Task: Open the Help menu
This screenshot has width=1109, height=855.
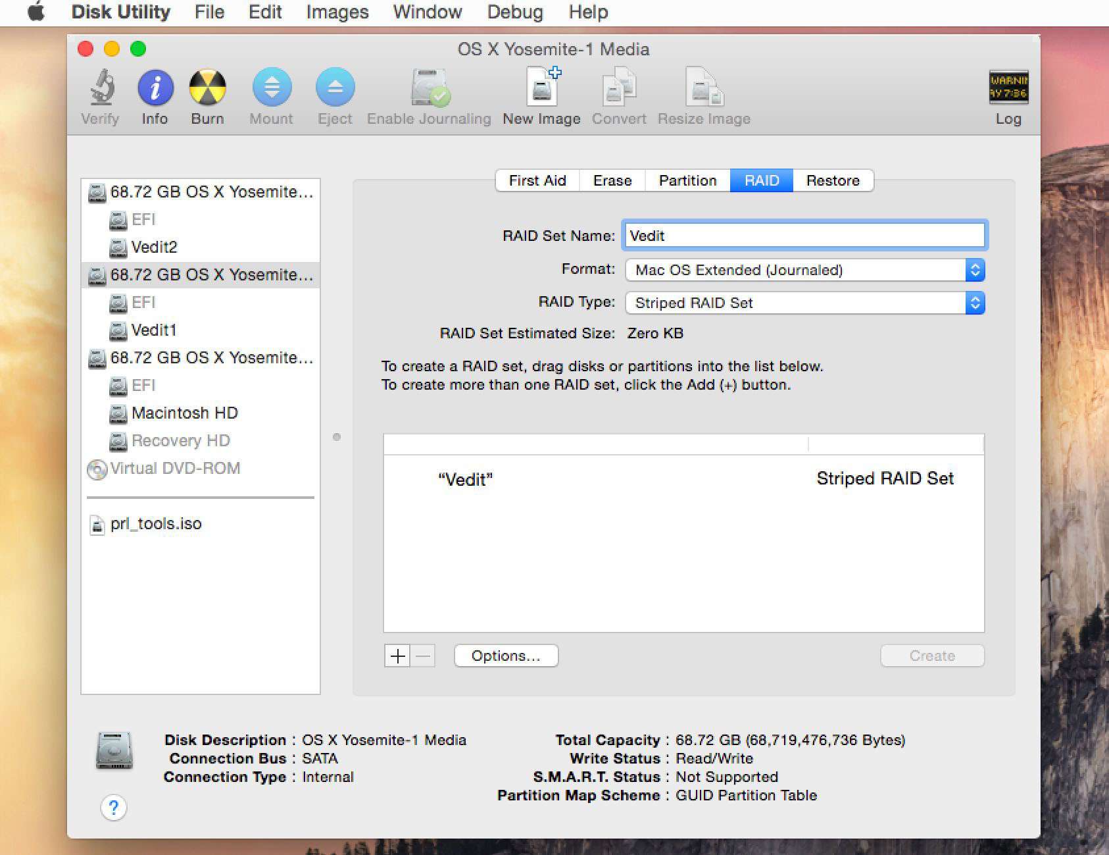Action: [588, 12]
